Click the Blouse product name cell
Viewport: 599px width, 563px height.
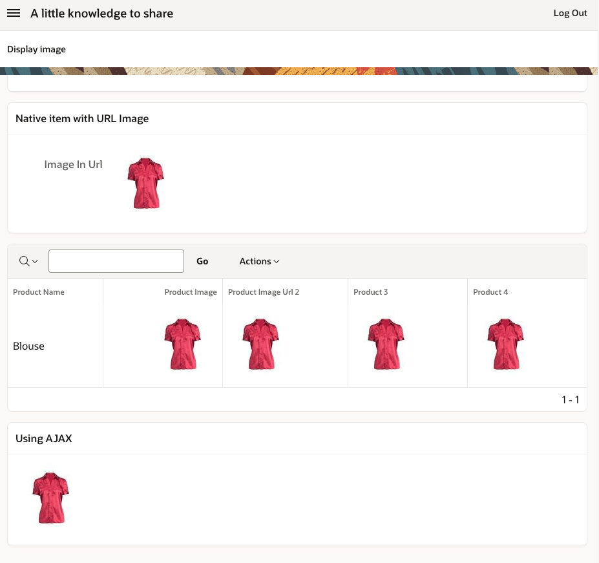click(x=29, y=346)
